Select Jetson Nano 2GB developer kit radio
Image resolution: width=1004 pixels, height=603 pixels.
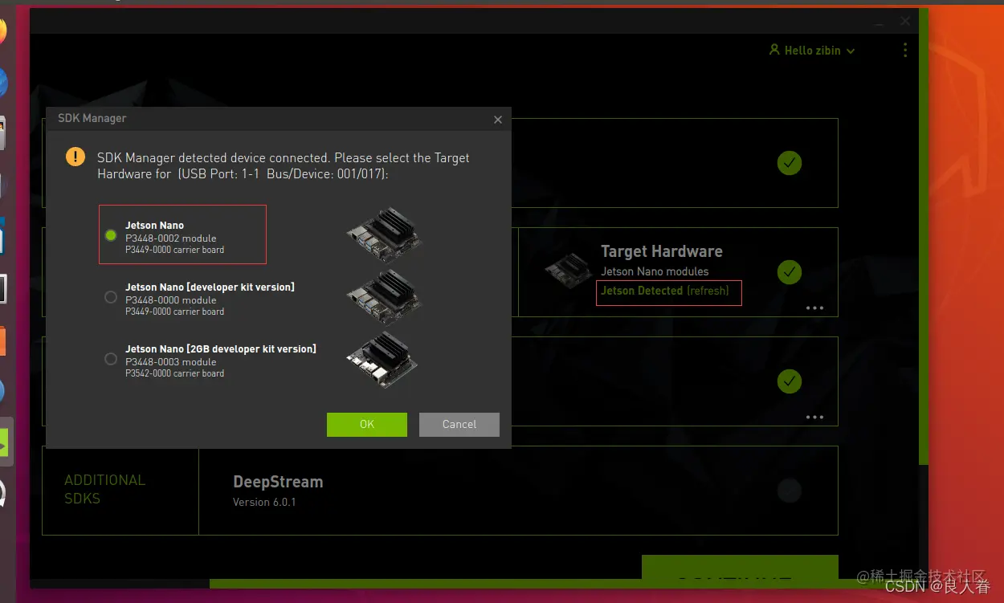click(111, 359)
